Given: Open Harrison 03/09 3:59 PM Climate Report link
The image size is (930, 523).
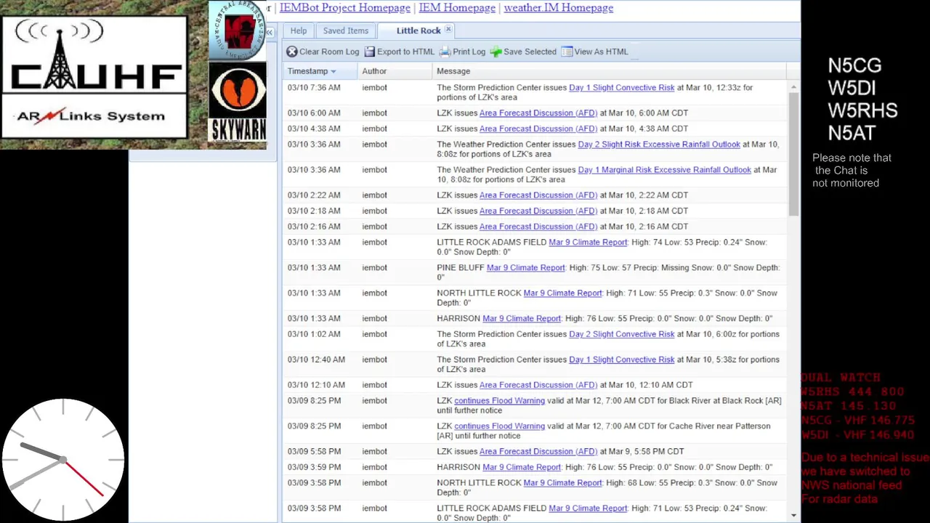Looking at the screenshot, I should coord(522,467).
